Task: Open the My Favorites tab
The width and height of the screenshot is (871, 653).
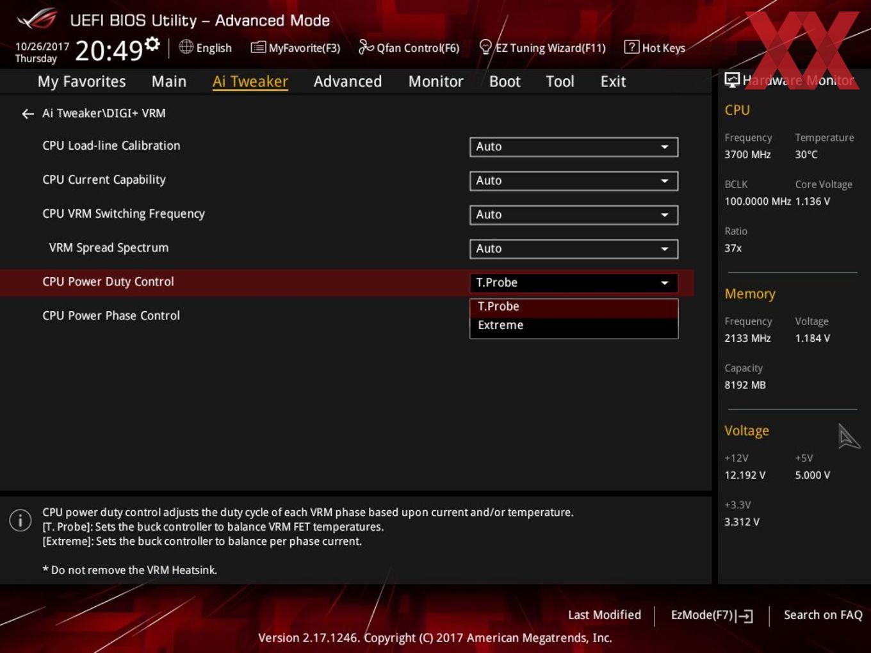Action: [81, 81]
